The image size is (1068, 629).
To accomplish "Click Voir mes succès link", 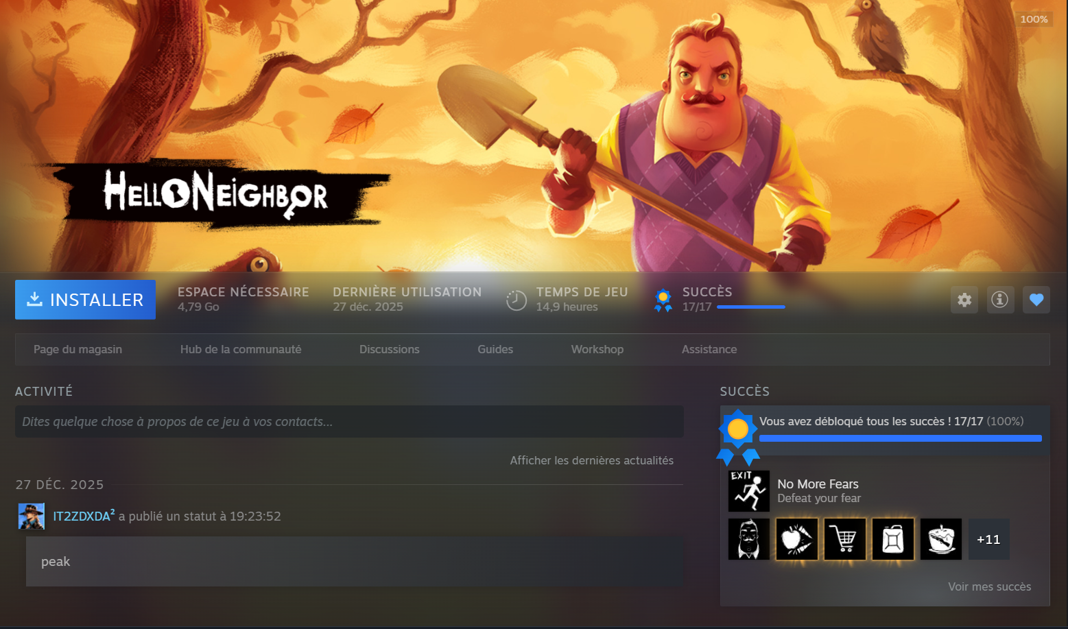I will coord(989,586).
